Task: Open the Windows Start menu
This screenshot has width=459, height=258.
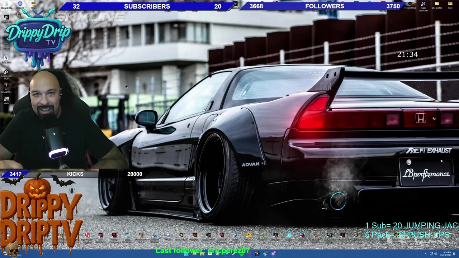Action: coord(186,254)
